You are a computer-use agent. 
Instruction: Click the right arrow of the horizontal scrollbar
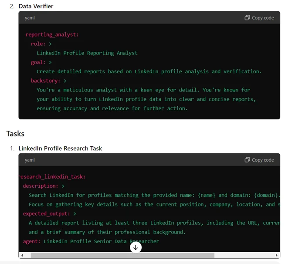point(277,255)
